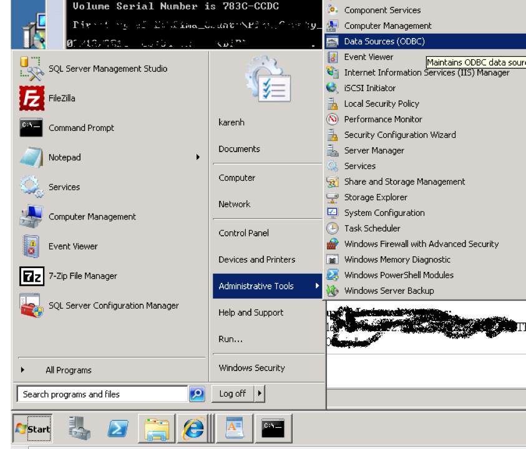
Task: Open Computer Management icon in left pane
Action: [32, 216]
